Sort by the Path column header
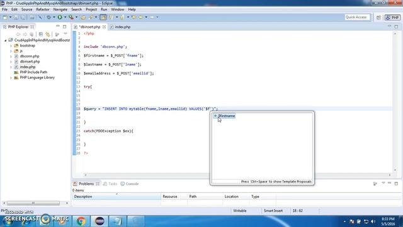The image size is (403, 227). click(x=205, y=197)
